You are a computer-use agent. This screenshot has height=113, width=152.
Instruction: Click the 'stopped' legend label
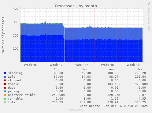pyautogui.click(x=14, y=80)
